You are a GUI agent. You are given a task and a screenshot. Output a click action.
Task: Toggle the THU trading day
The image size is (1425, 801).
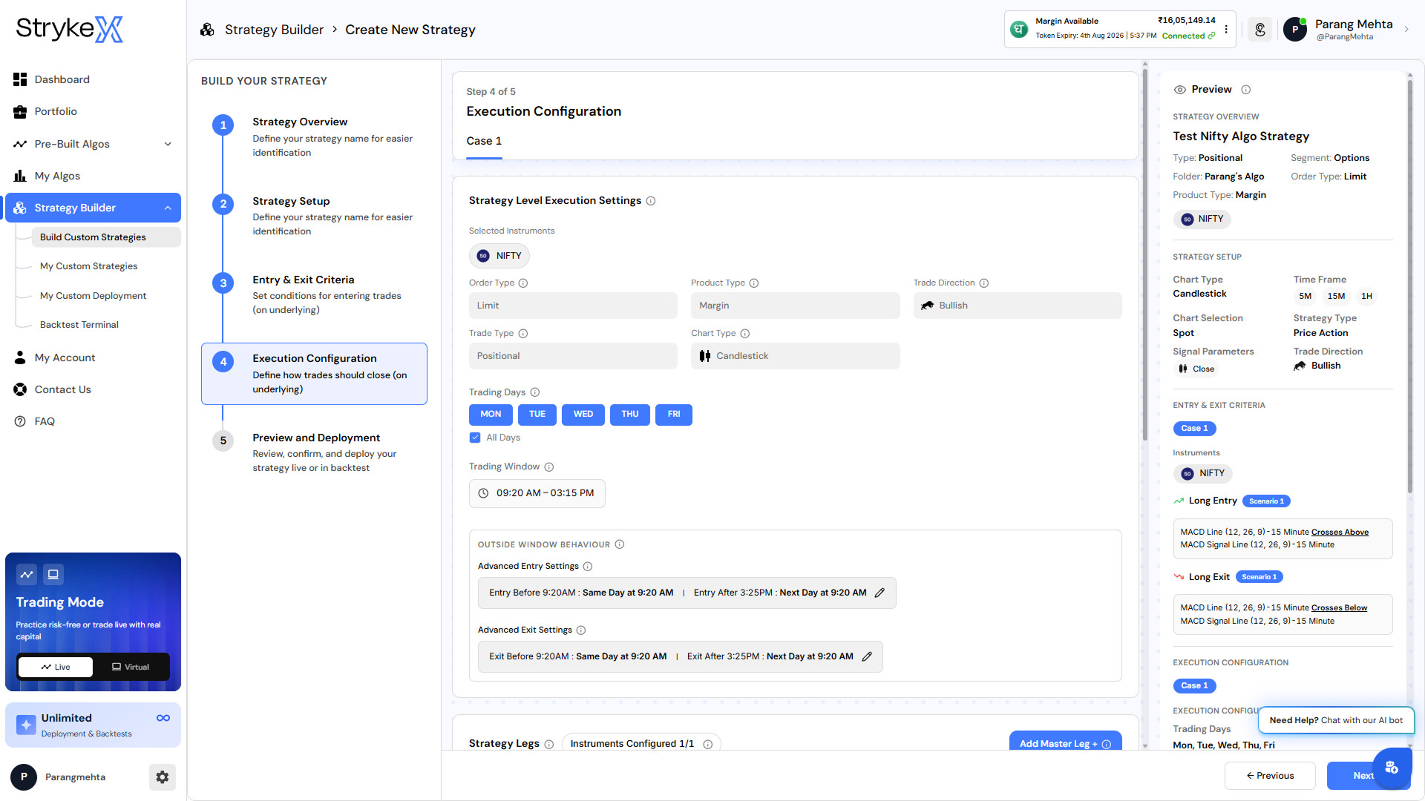coord(630,415)
